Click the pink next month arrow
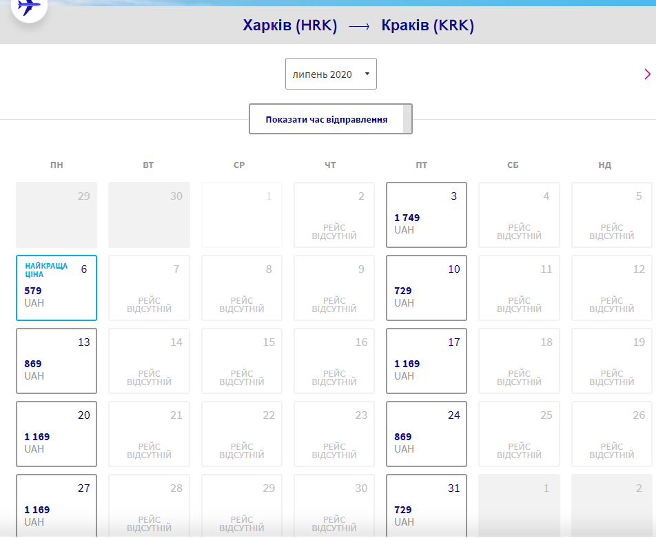 point(646,74)
